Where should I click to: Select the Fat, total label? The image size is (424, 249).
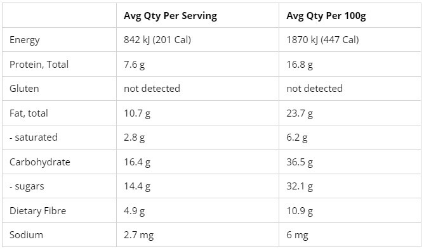tap(29, 113)
